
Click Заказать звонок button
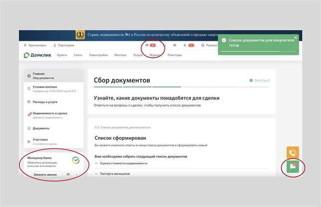[x=45, y=174]
